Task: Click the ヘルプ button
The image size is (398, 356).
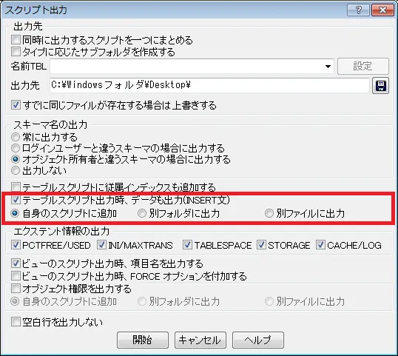Action: pyautogui.click(x=258, y=340)
